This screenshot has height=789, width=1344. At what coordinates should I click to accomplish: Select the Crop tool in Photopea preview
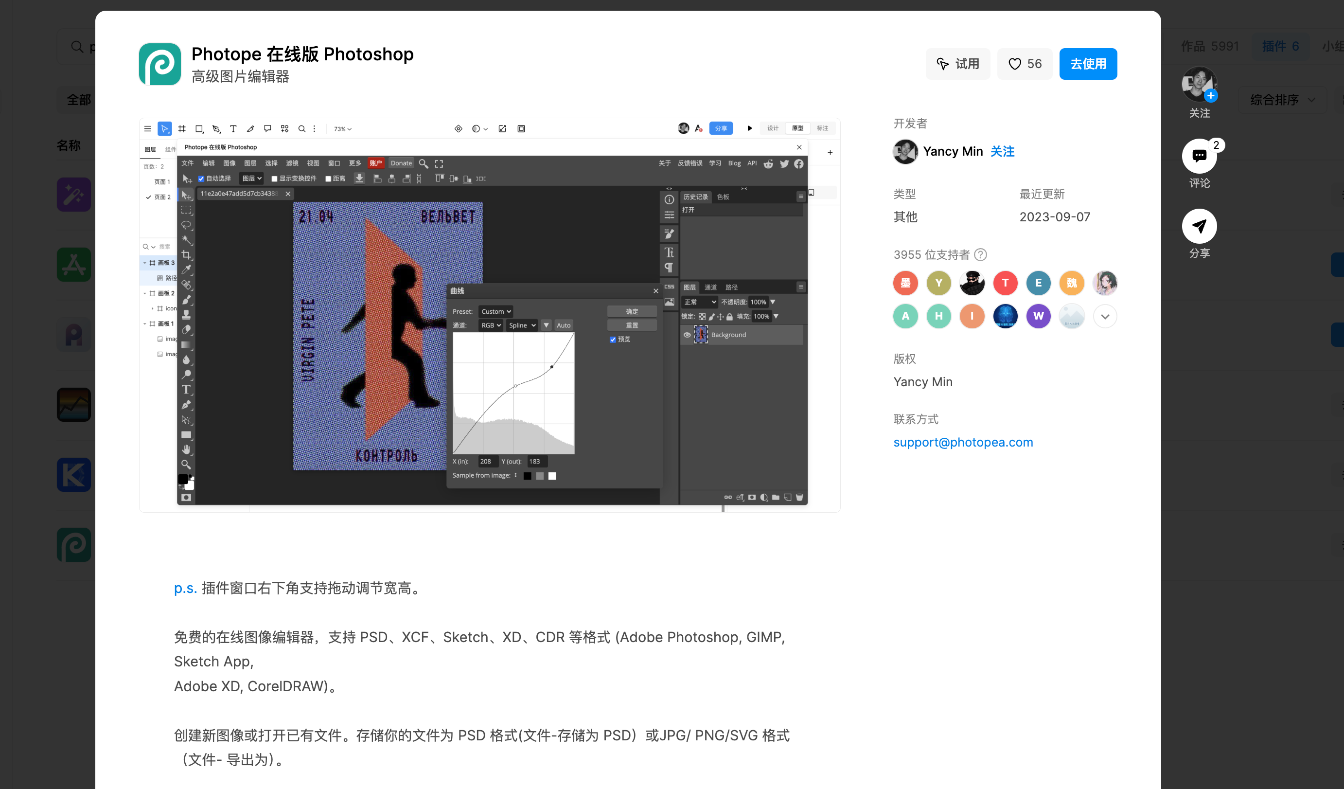tap(186, 255)
